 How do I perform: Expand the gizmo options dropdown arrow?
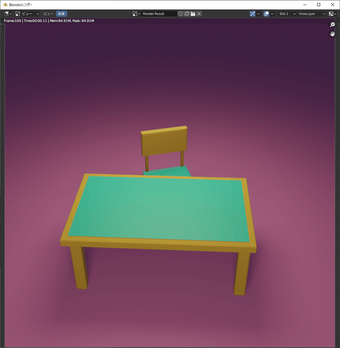click(x=258, y=14)
